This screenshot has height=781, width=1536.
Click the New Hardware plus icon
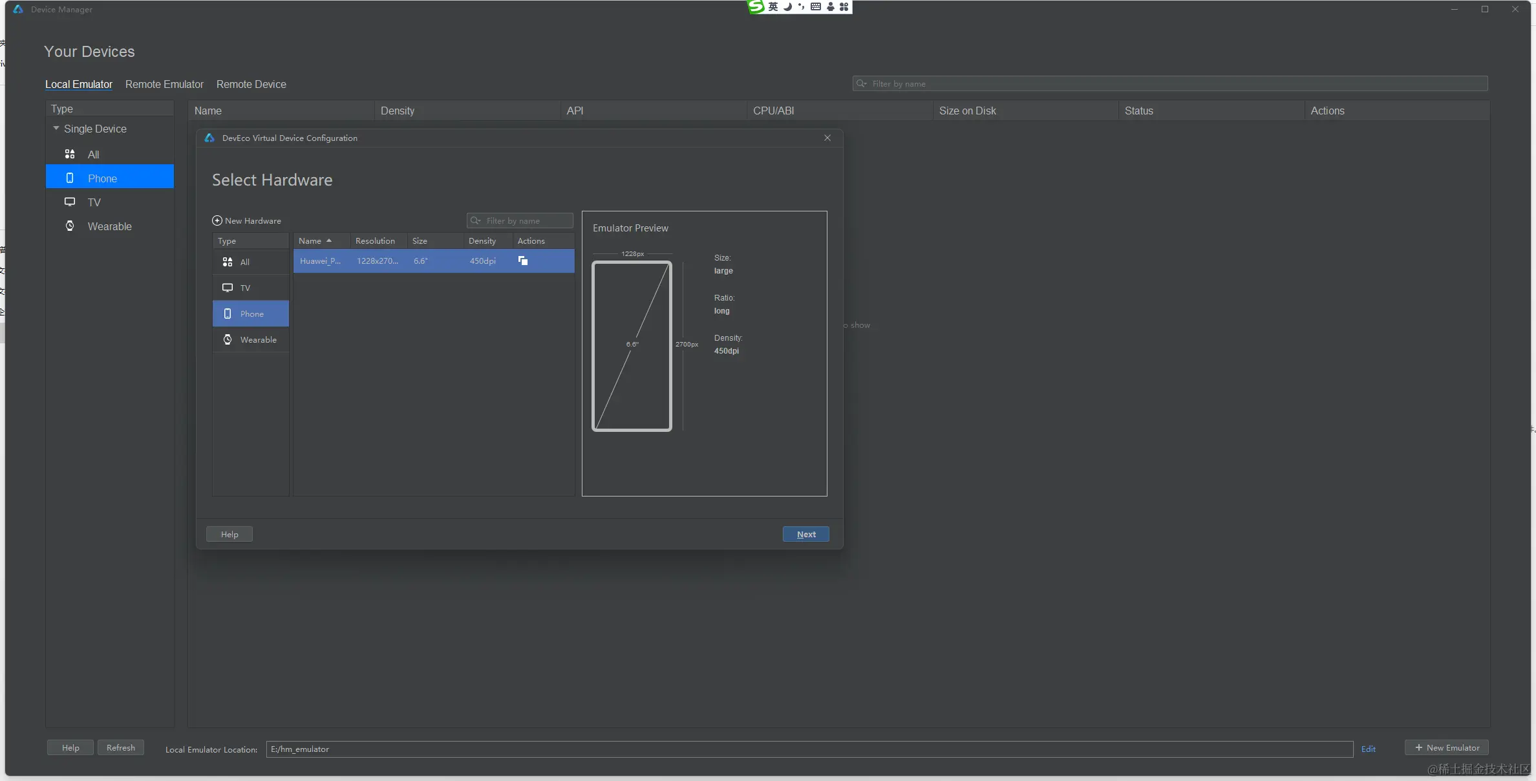(217, 221)
